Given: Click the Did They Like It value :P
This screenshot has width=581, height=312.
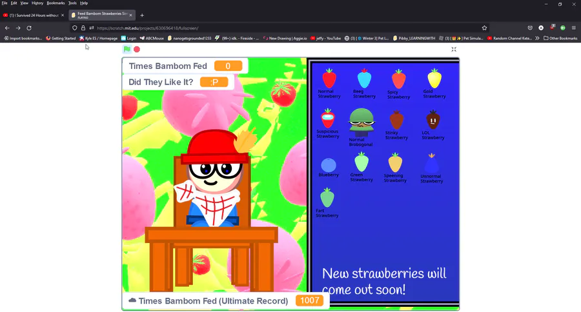Looking at the screenshot, I should click(214, 82).
